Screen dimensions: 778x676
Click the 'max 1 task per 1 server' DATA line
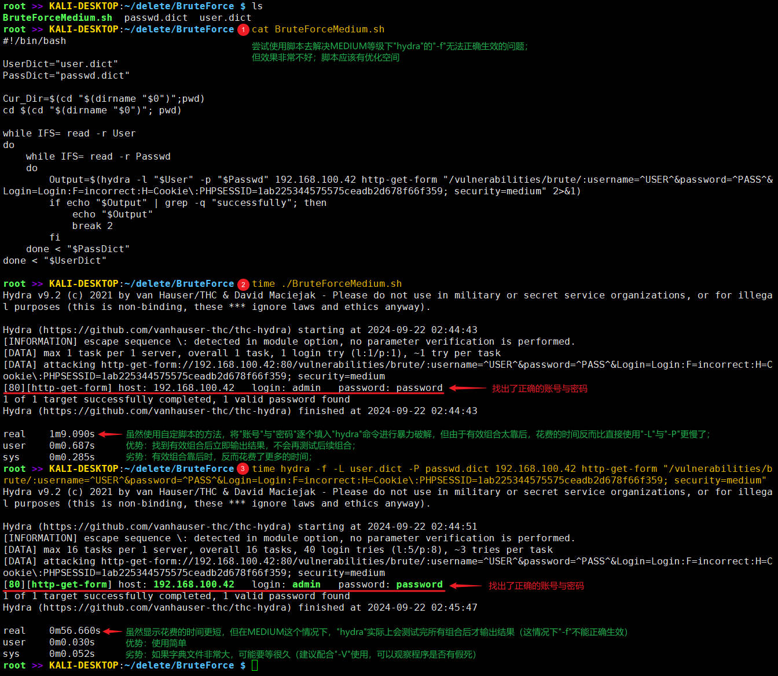252,353
